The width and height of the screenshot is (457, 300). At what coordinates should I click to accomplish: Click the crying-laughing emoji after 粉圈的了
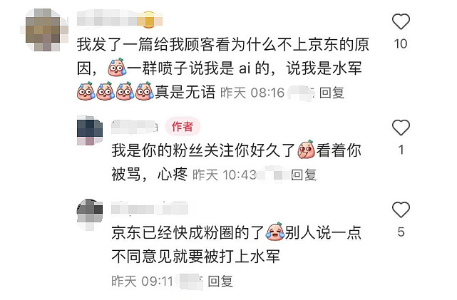[x=274, y=232]
